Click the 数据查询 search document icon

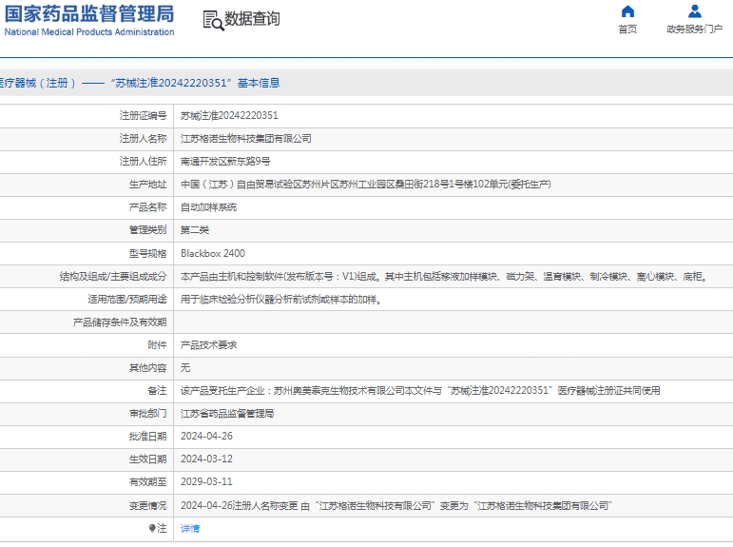[214, 21]
